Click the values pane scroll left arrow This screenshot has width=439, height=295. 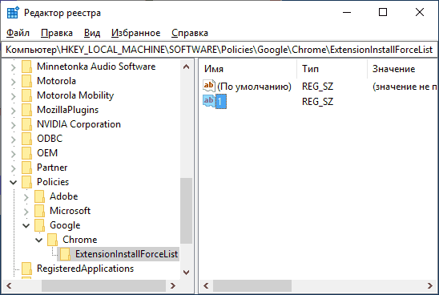click(x=206, y=285)
